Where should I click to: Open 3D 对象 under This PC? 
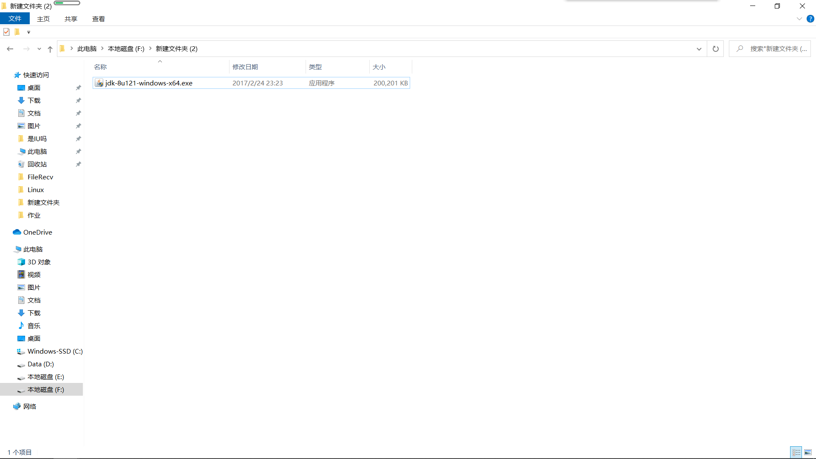tap(39, 262)
